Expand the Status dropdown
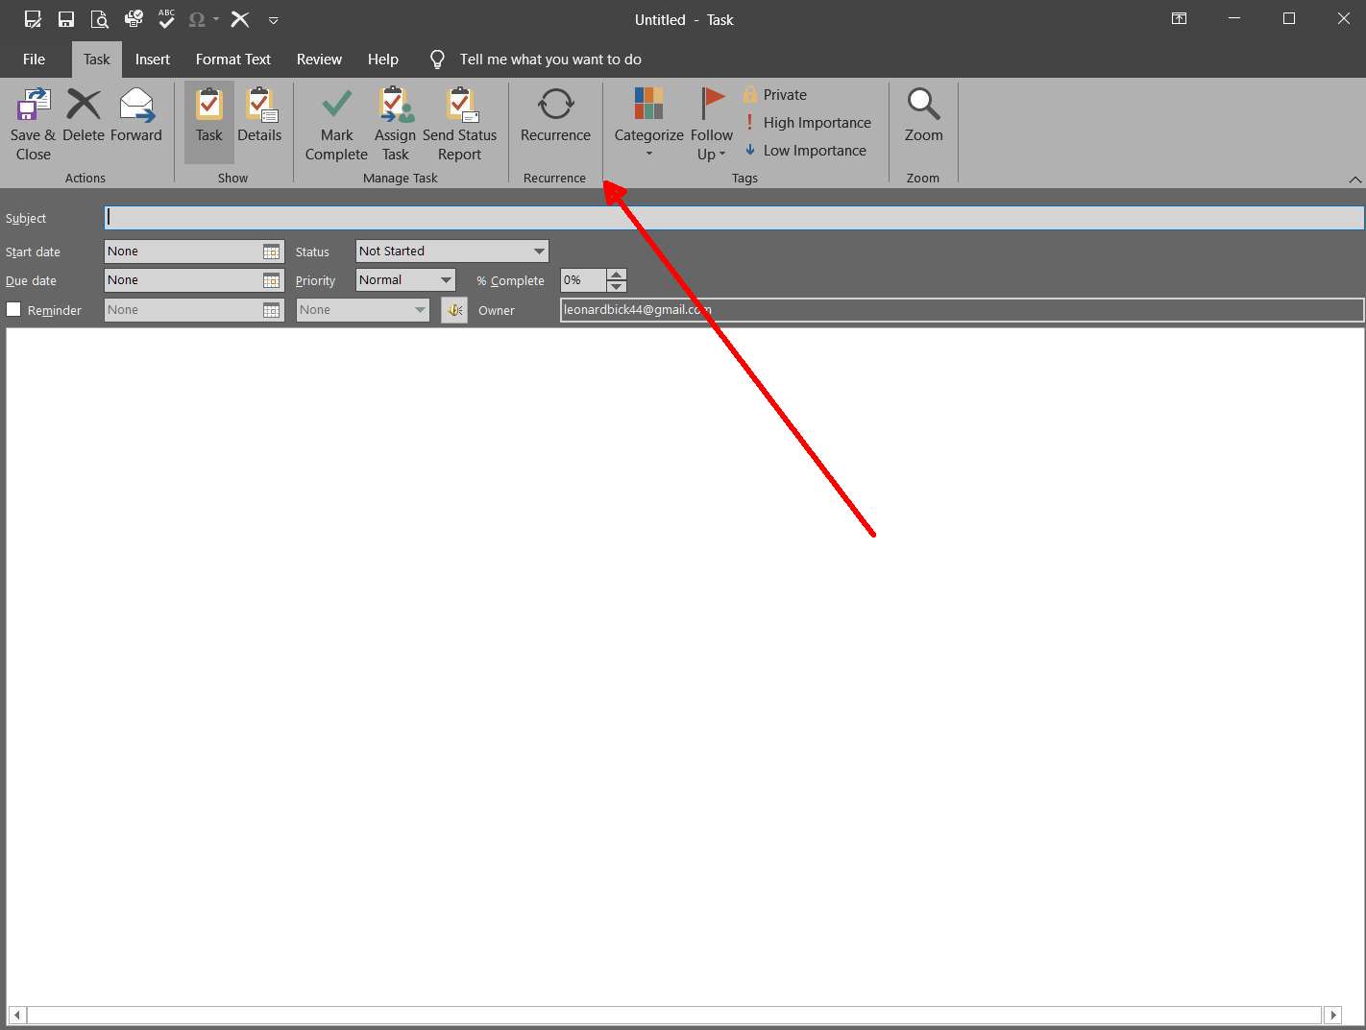Image resolution: width=1366 pixels, height=1030 pixels. (x=539, y=252)
